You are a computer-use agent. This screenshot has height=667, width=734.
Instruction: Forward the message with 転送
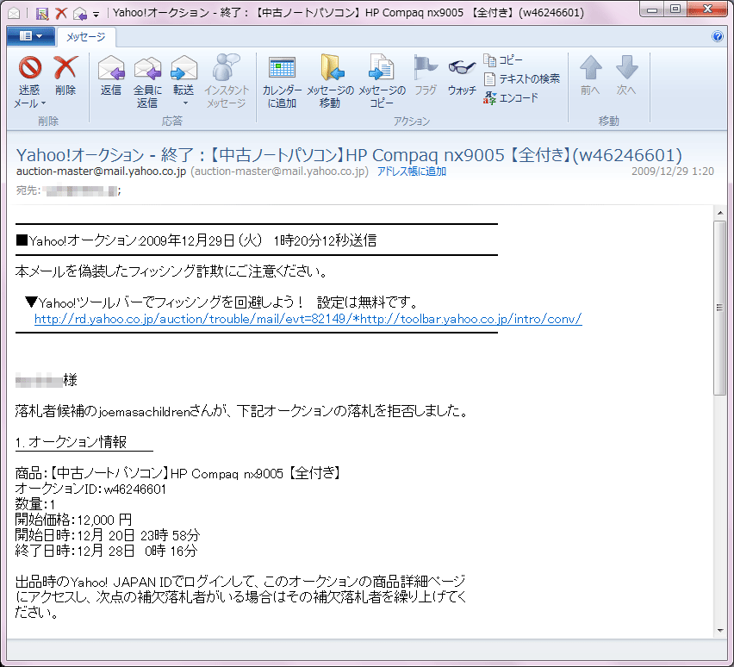pos(183,75)
